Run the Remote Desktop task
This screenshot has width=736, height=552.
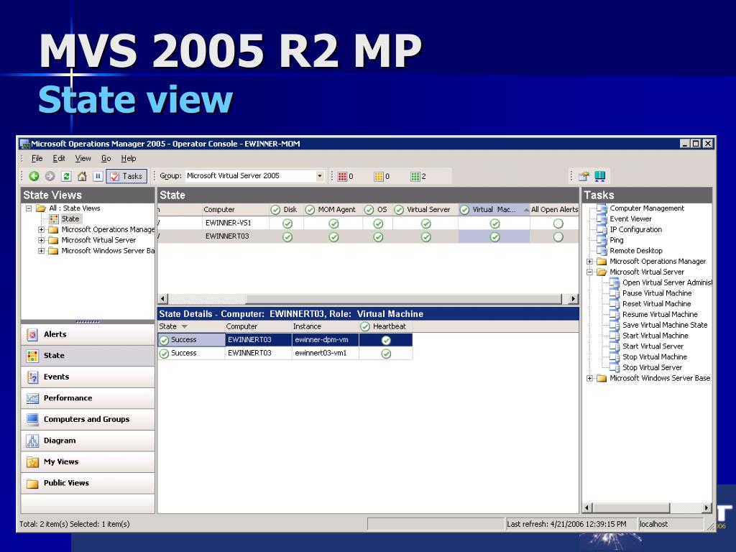click(x=636, y=251)
